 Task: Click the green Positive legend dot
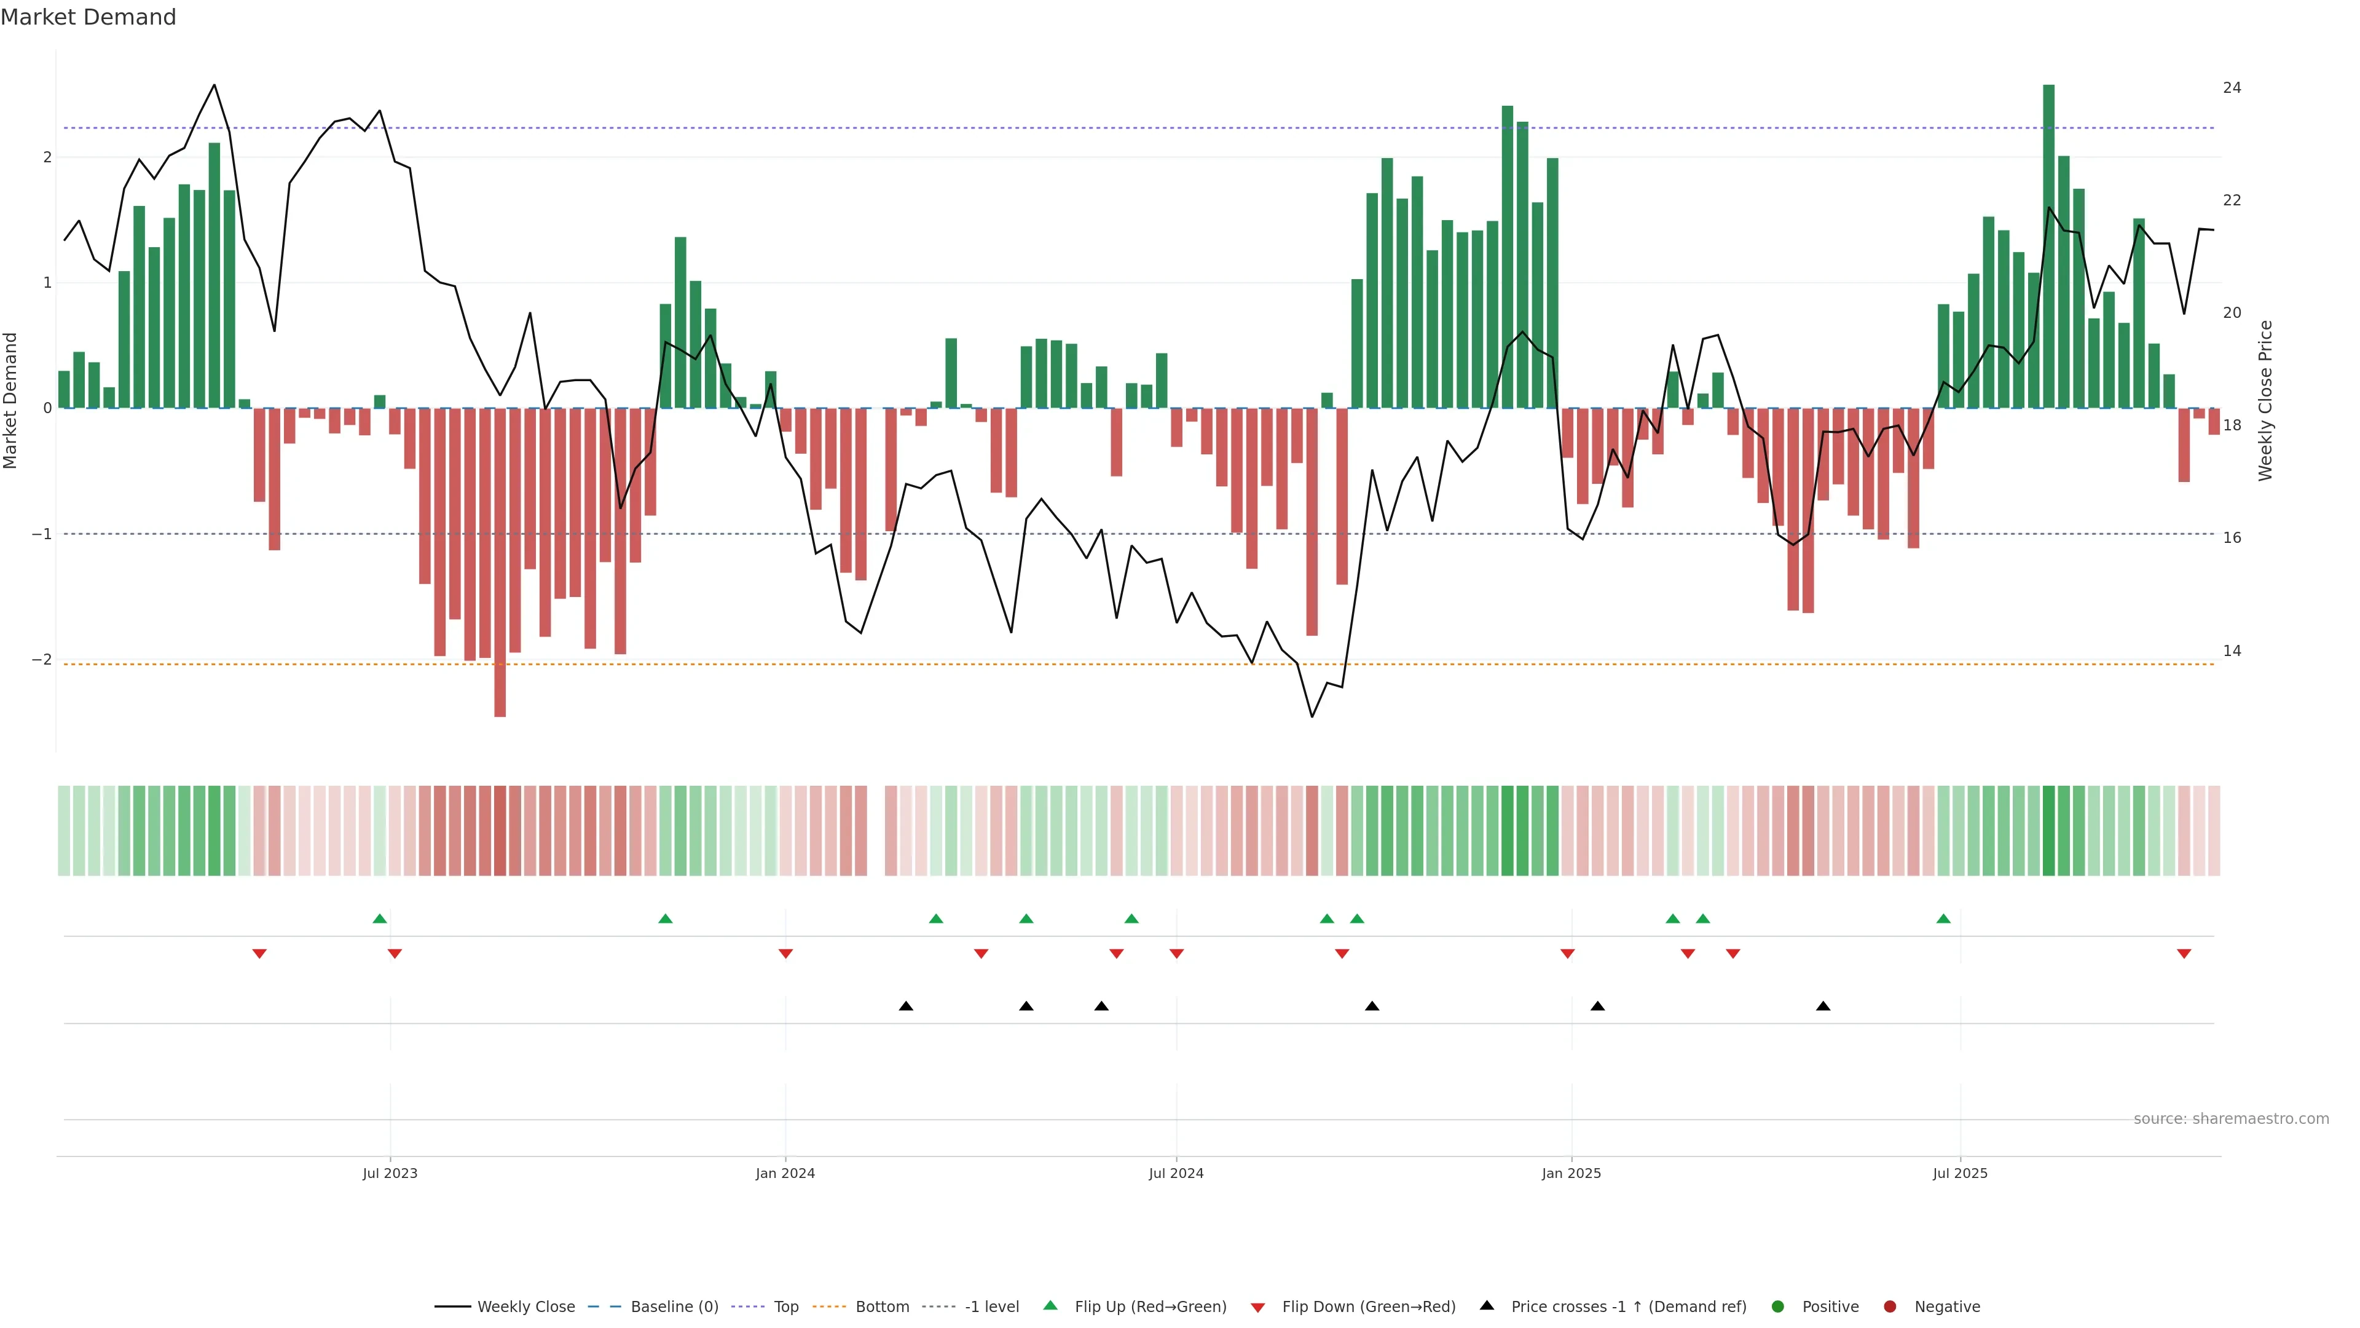(x=1777, y=1306)
